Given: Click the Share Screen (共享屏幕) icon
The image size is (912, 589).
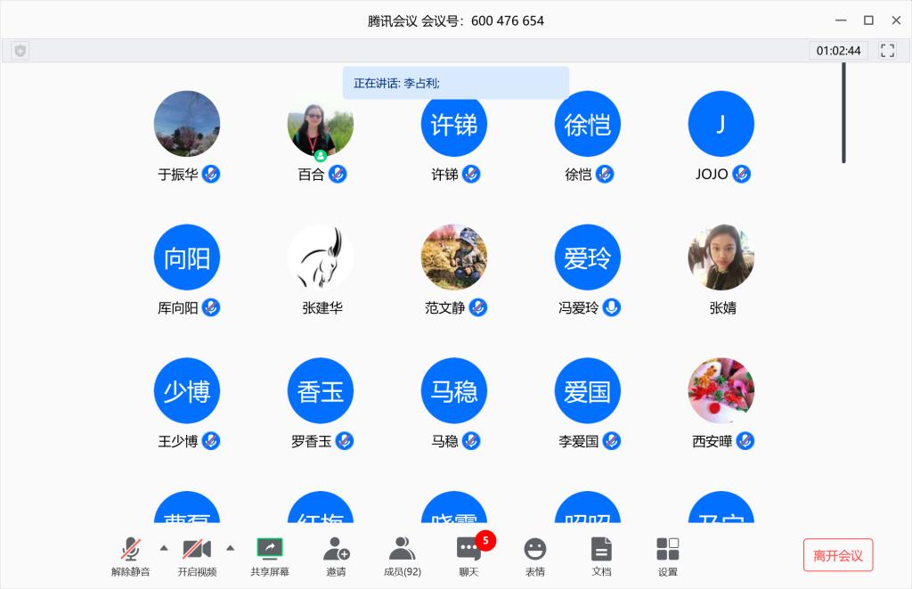Looking at the screenshot, I should pyautogui.click(x=269, y=548).
